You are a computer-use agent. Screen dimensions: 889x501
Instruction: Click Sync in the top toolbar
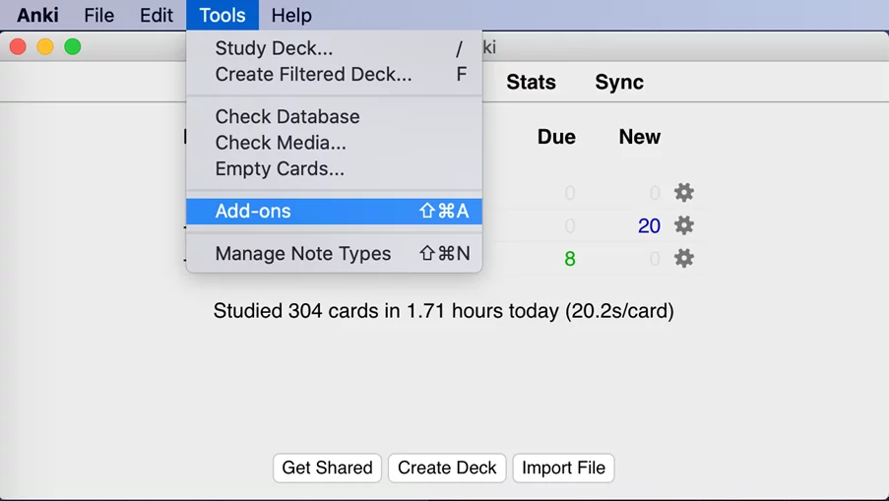coord(619,82)
